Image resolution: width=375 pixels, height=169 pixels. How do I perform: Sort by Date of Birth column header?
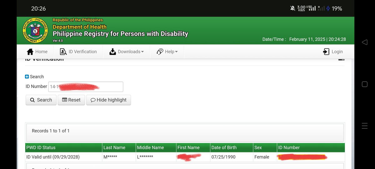tap(232, 148)
